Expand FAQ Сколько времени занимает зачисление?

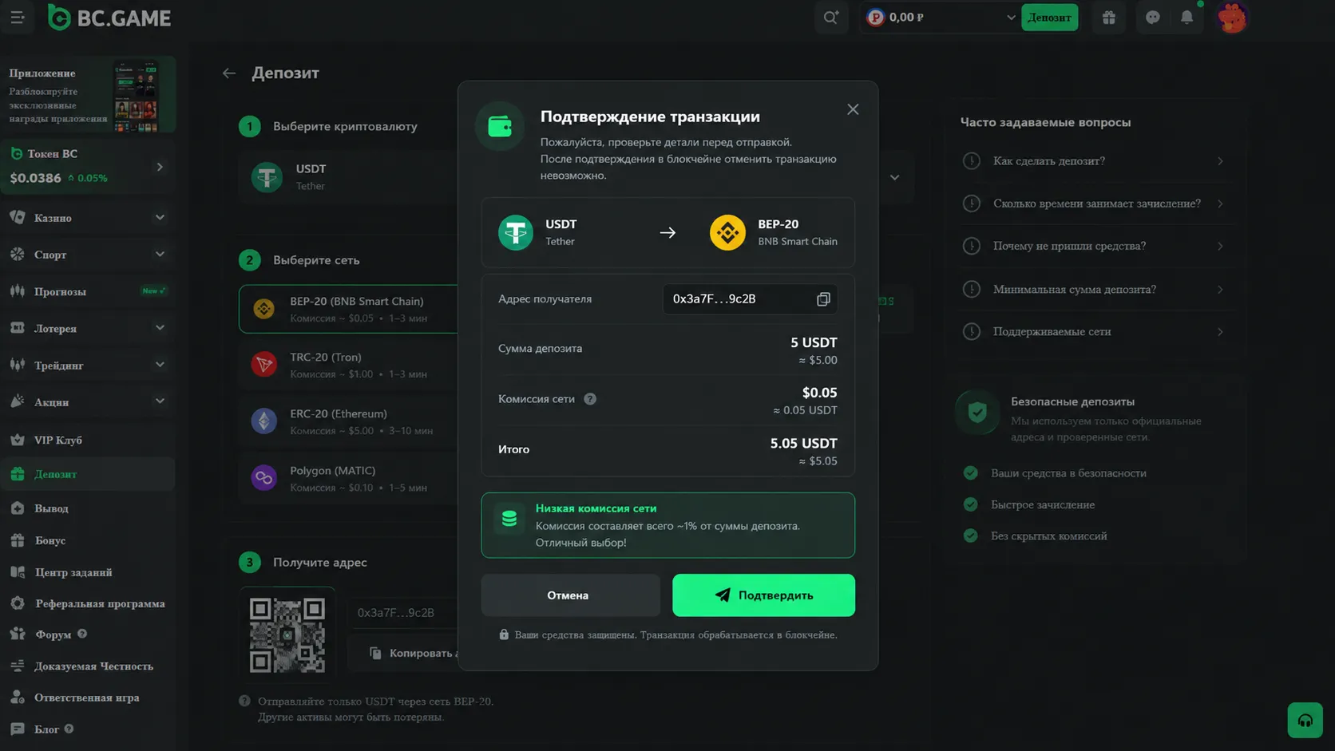coord(1094,204)
